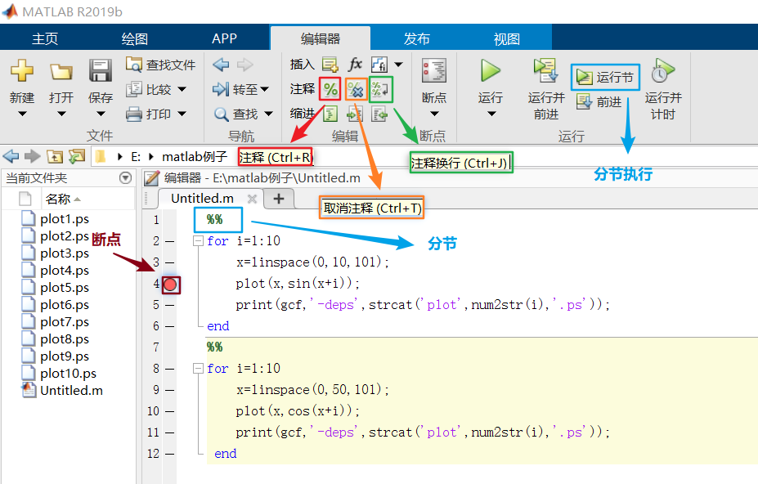The image size is (758, 484).
Task: Click the Compare (比较) button
Action: 149,89
